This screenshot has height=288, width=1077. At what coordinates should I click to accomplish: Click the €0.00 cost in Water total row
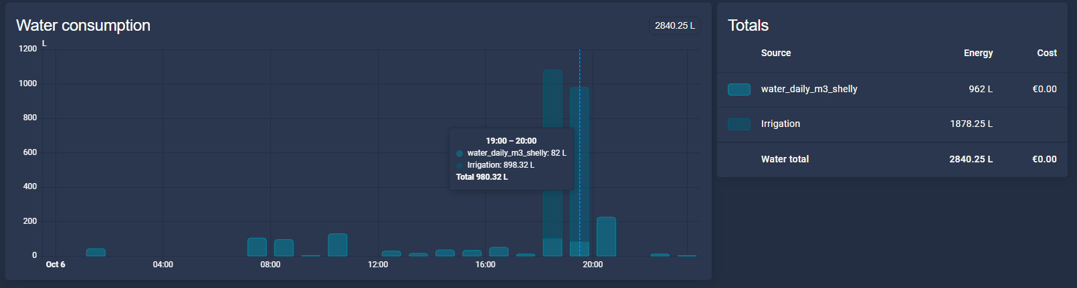pos(1044,159)
